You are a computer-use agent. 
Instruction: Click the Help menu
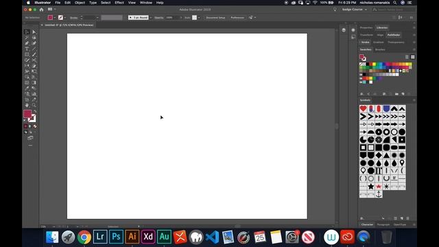coord(160,3)
